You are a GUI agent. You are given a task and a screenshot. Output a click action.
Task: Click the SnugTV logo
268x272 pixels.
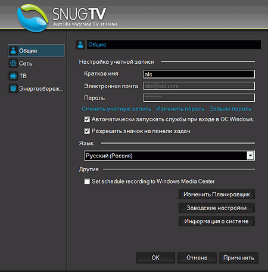click(x=33, y=18)
